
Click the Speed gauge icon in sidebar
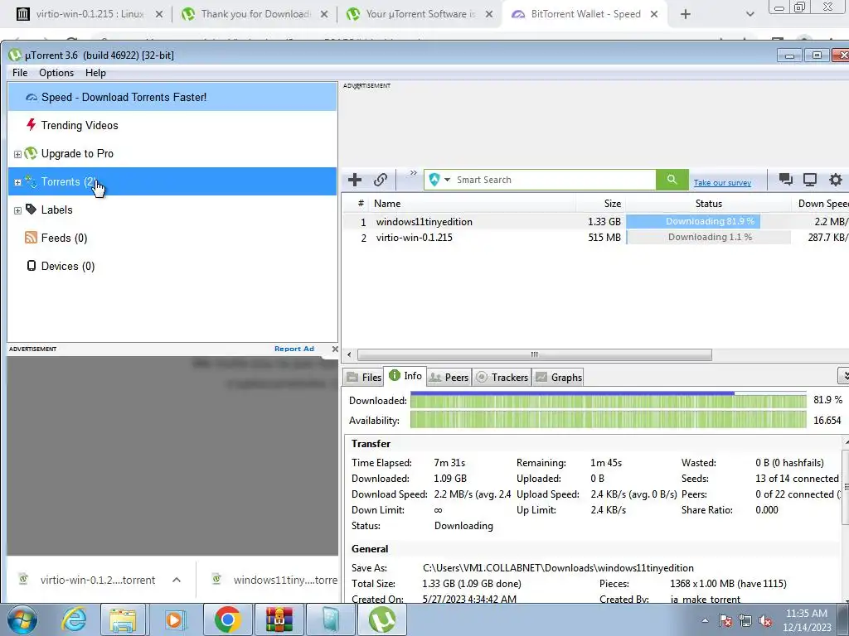coord(32,98)
